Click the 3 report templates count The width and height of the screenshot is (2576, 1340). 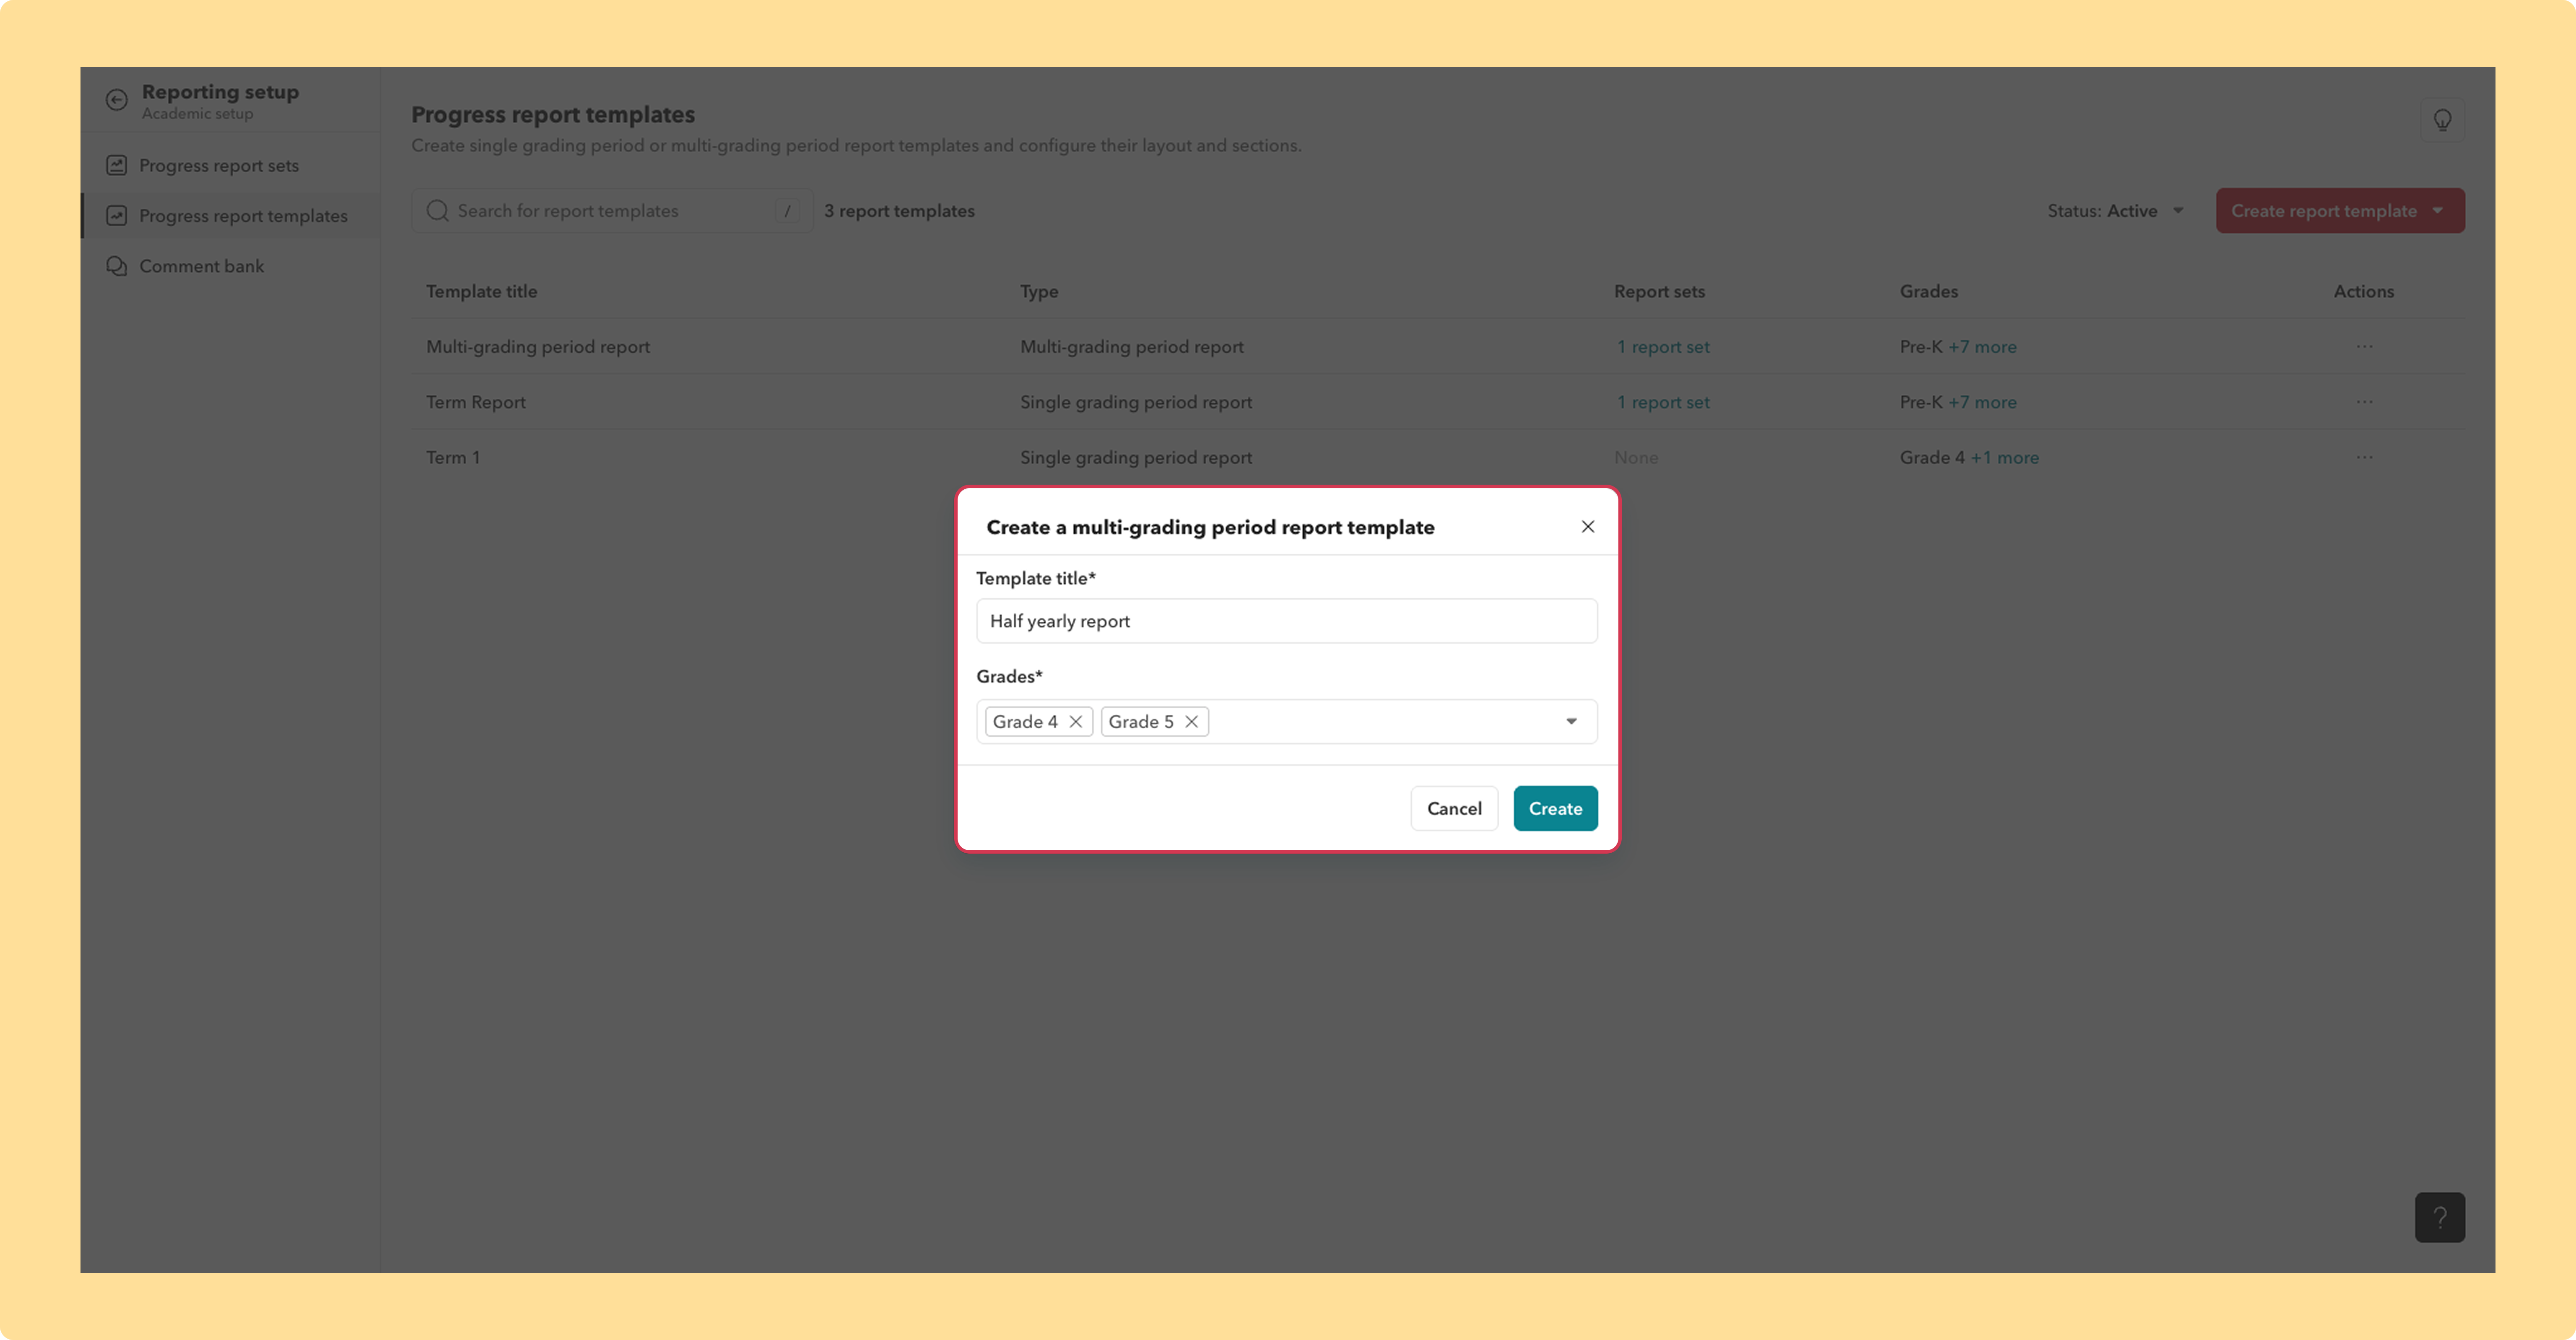coord(899,211)
